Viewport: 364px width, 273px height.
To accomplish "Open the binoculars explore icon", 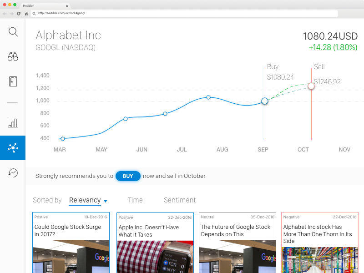I will [13, 56].
